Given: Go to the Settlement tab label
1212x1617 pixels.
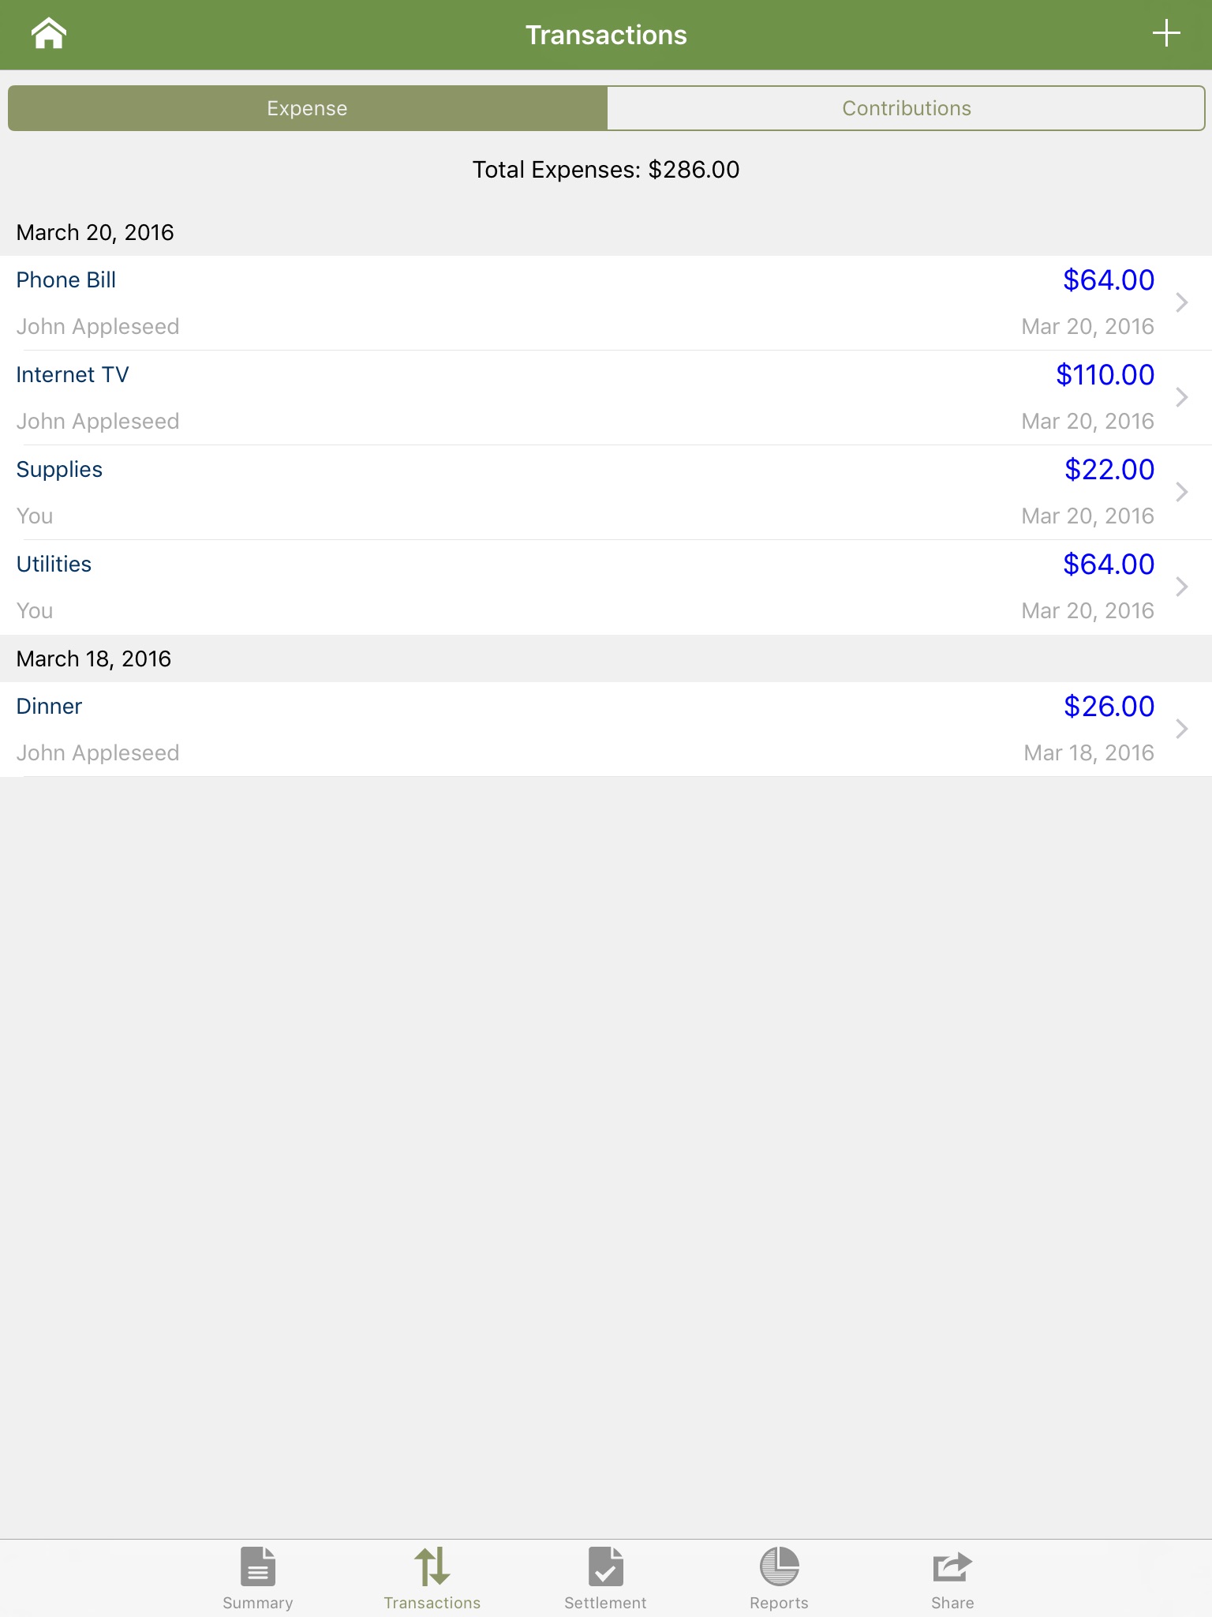Looking at the screenshot, I should click(605, 1603).
